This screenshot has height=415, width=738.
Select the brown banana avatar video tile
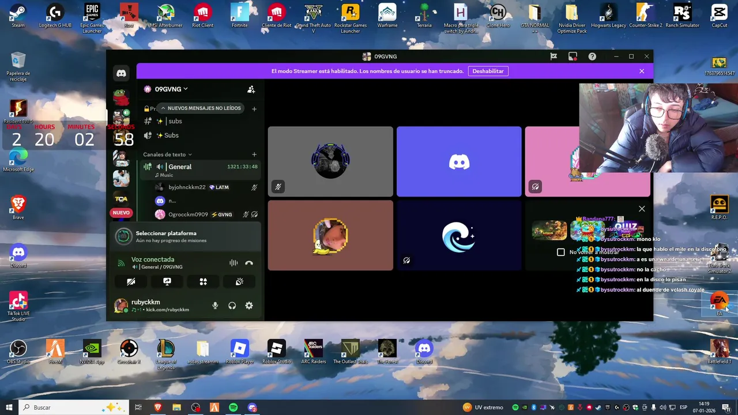330,235
